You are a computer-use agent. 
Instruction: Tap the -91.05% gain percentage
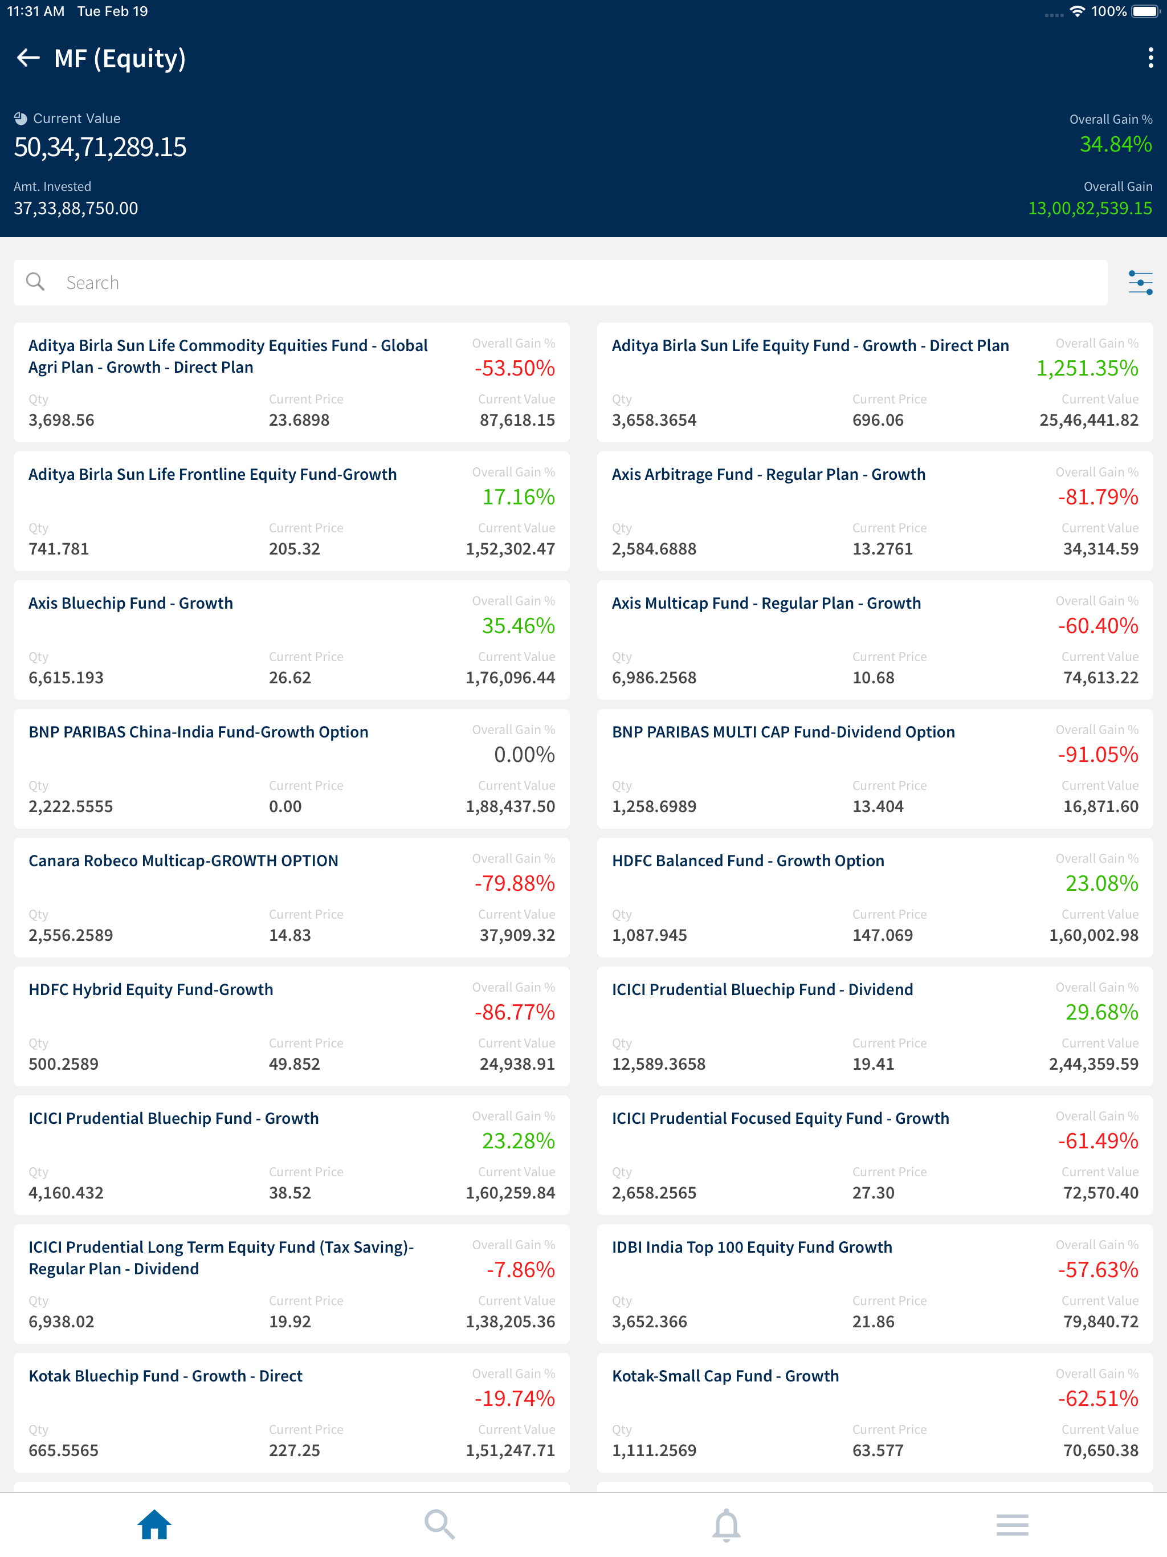(1098, 755)
